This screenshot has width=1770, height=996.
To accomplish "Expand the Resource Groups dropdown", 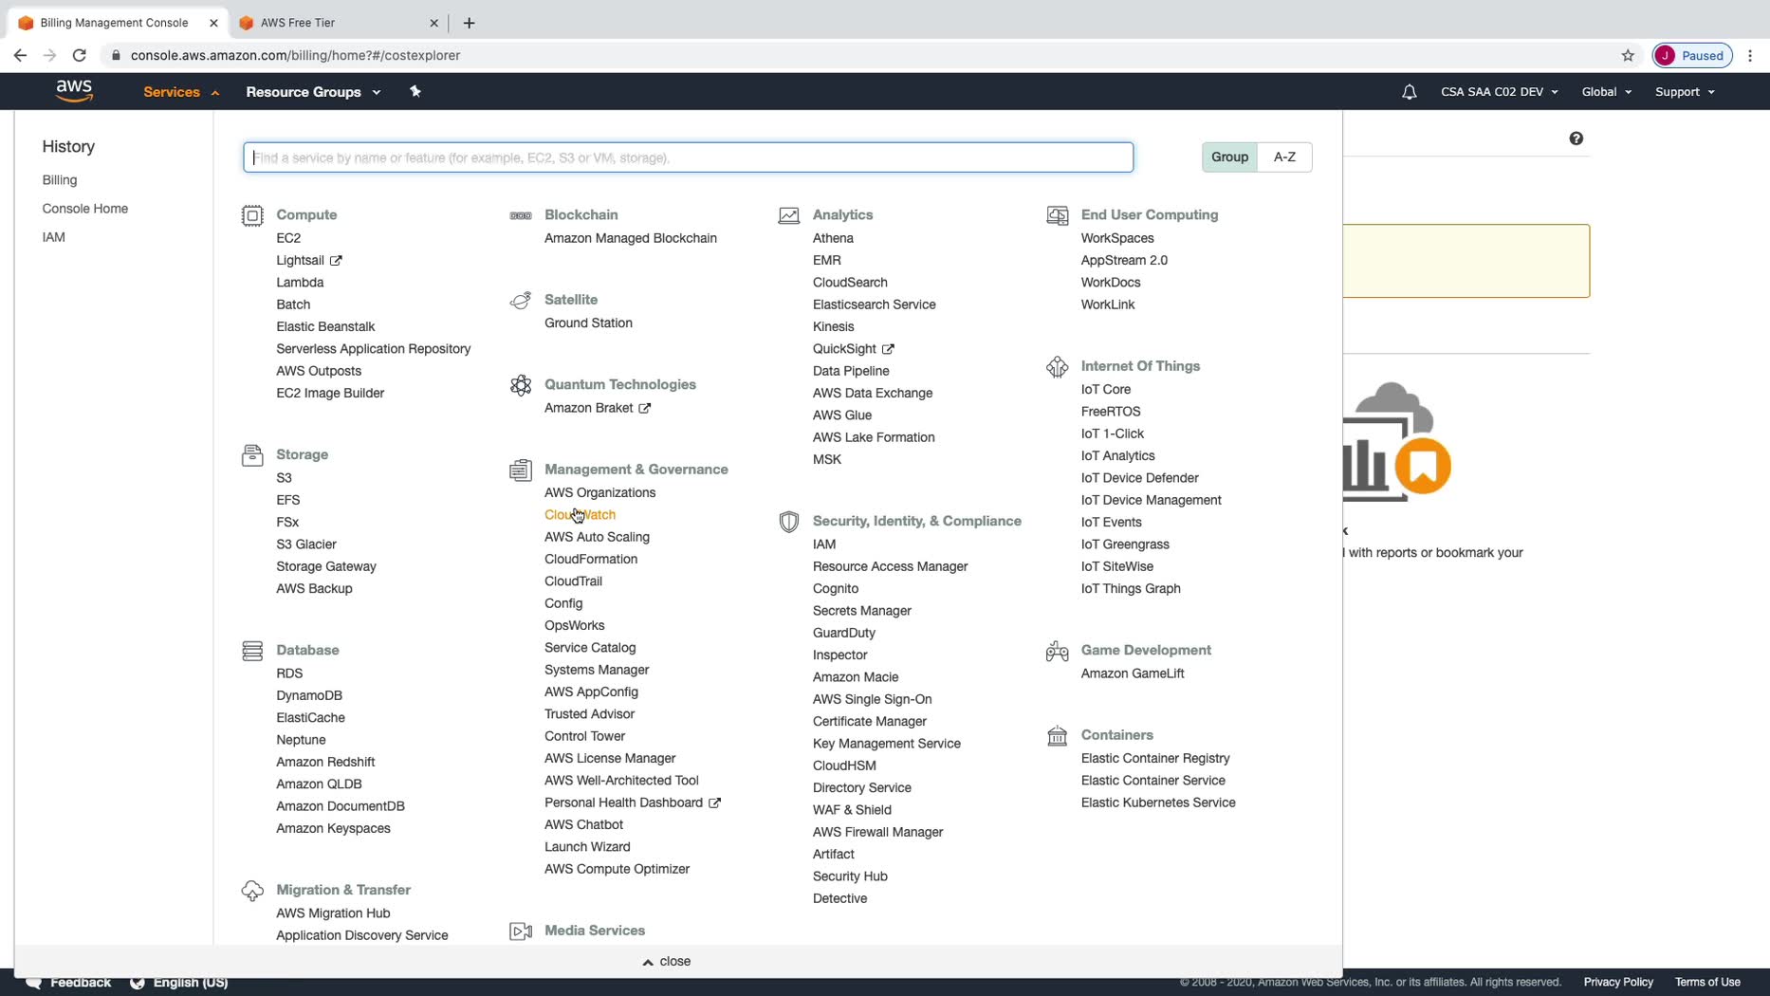I will pos(313,92).
